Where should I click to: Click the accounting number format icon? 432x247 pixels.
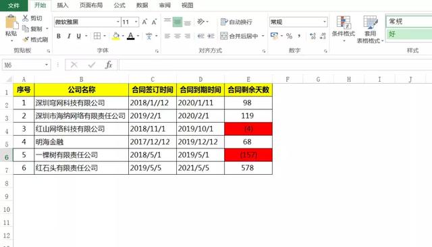click(275, 36)
